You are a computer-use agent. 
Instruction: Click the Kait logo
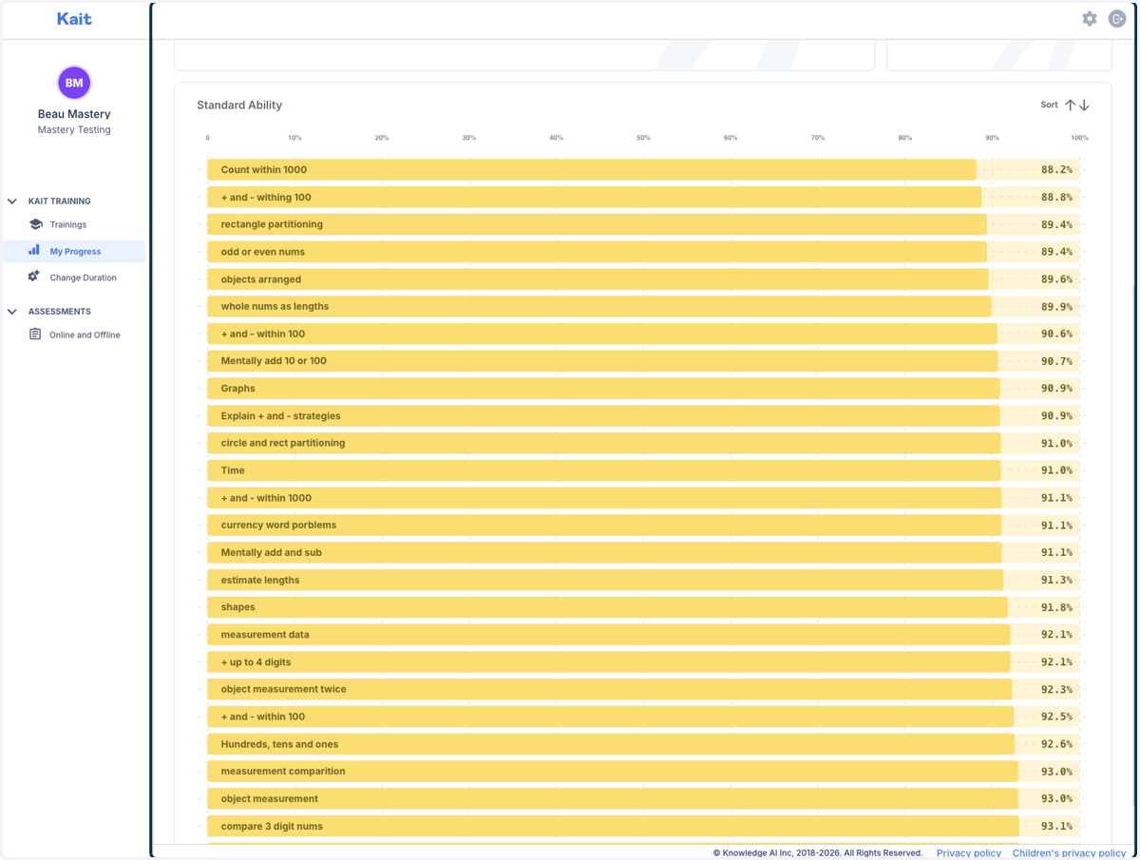click(74, 19)
